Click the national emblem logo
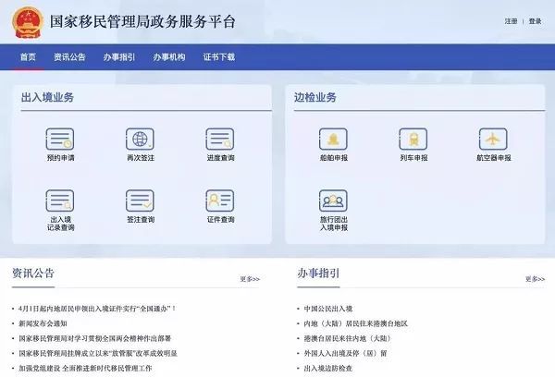Viewport: 555px width, 377px height. coord(27,22)
